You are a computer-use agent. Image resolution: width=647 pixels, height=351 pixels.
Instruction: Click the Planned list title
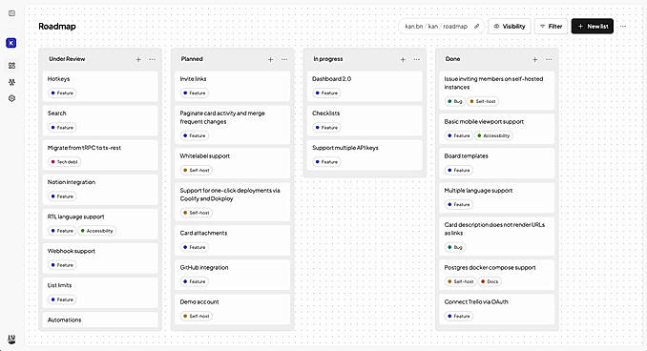192,59
